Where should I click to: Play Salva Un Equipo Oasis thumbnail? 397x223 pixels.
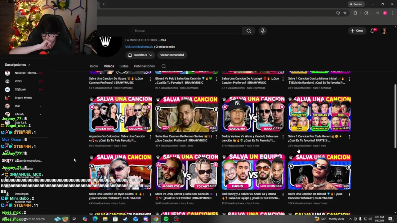253,172
